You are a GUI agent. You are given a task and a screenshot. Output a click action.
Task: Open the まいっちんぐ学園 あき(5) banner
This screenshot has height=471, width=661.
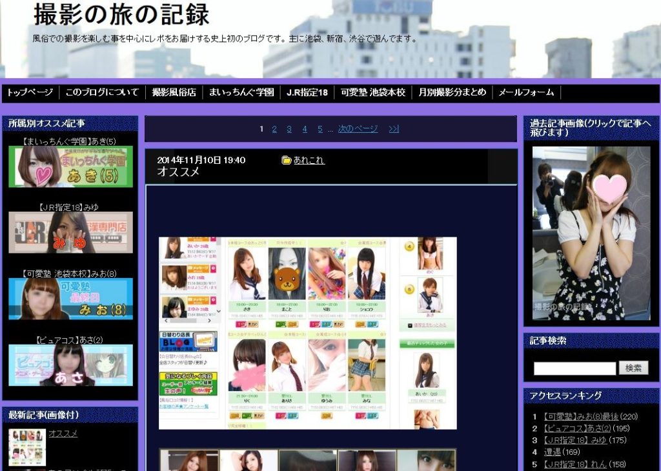(x=70, y=166)
